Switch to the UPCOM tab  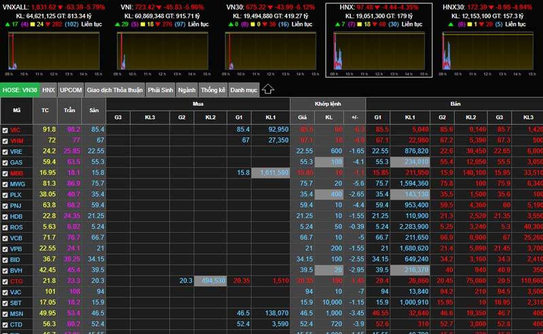coord(71,90)
